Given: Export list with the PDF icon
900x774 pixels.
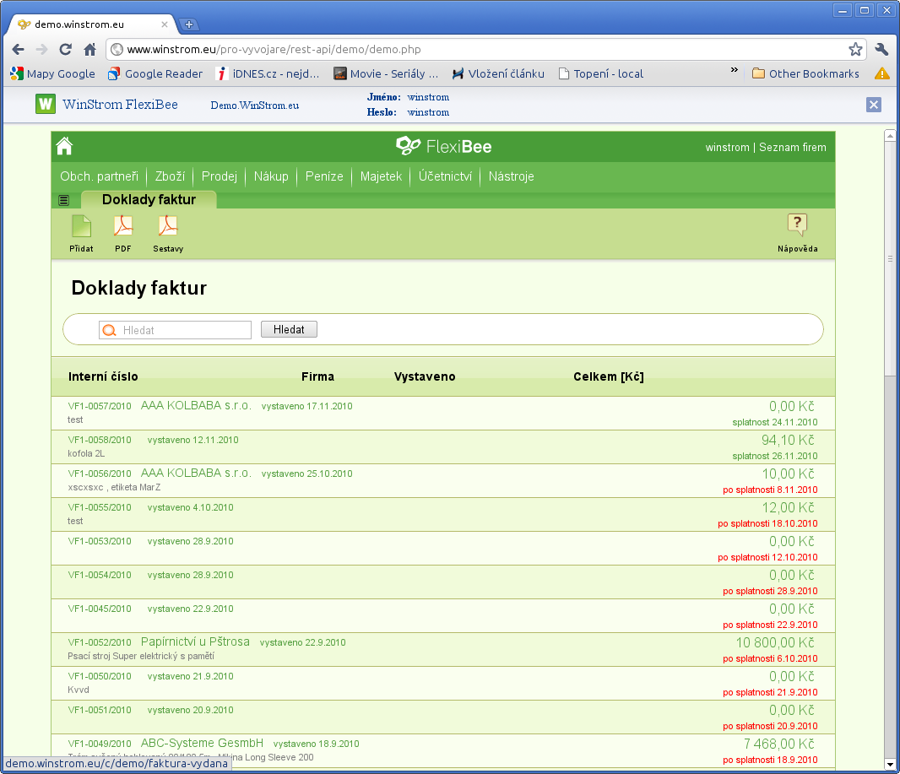Looking at the screenshot, I should [x=123, y=228].
